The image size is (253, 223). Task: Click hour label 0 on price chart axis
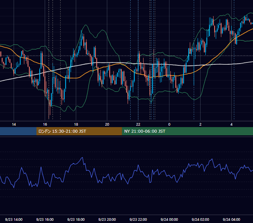[x=169, y=125]
